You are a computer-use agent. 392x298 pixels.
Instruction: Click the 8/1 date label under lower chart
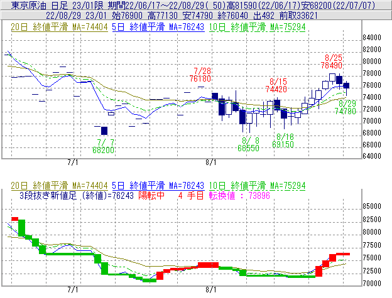[211, 290]
